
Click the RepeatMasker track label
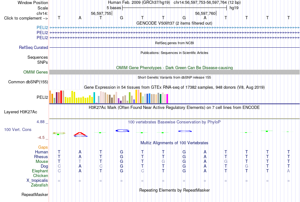tap(35, 194)
